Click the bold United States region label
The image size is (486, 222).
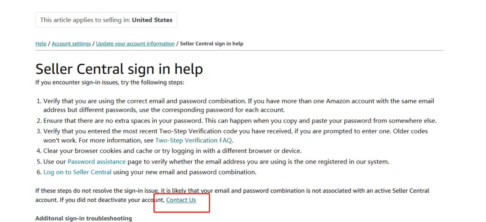tap(153, 20)
